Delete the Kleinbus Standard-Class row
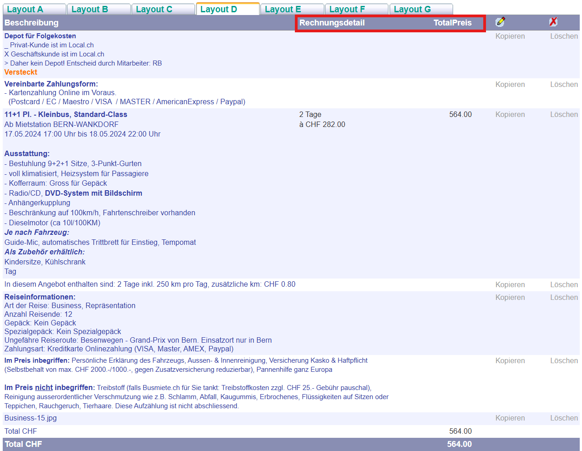Viewport: 582px width, 451px height. [564, 115]
